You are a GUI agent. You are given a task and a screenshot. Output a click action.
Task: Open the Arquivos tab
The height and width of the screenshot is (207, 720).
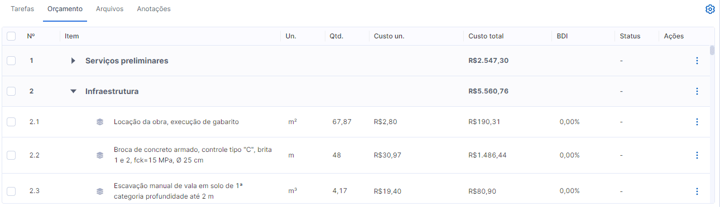pos(109,9)
